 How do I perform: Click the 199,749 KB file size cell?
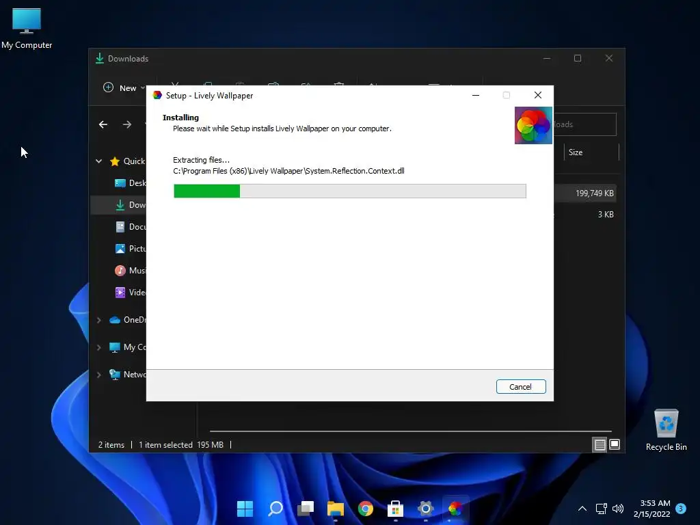click(x=595, y=193)
